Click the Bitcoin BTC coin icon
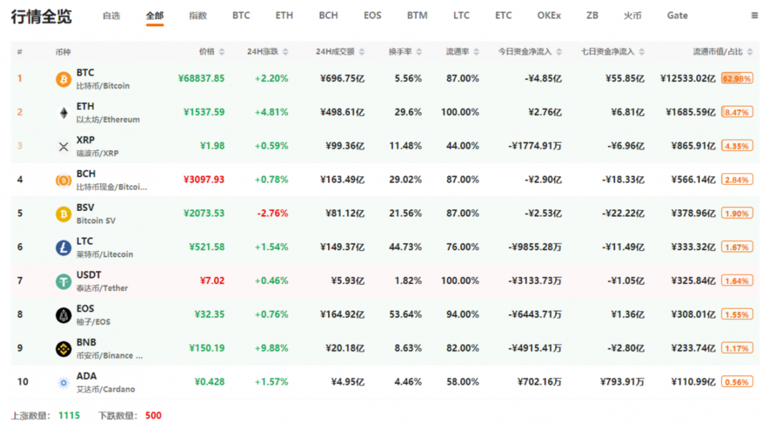763x428 pixels. coord(64,79)
